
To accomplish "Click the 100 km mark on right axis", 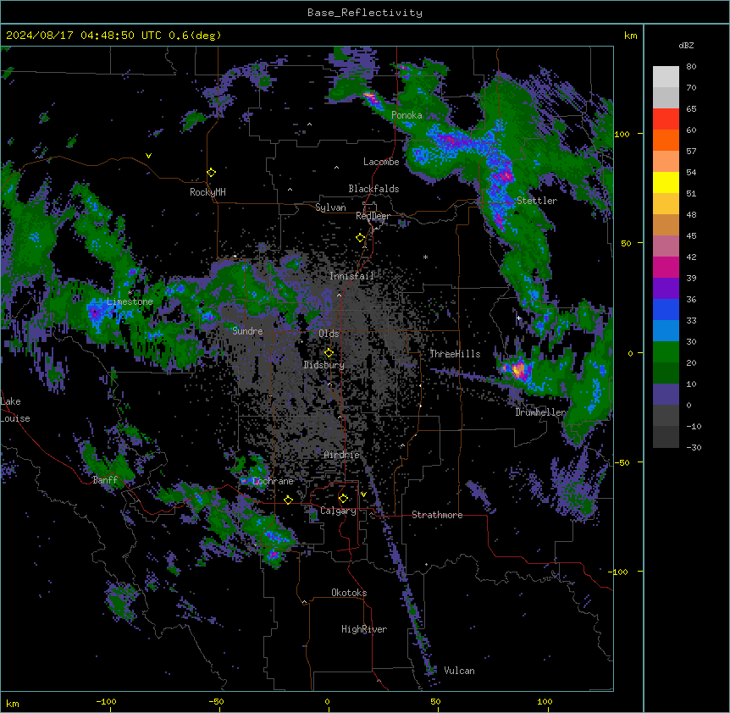I will pos(622,134).
